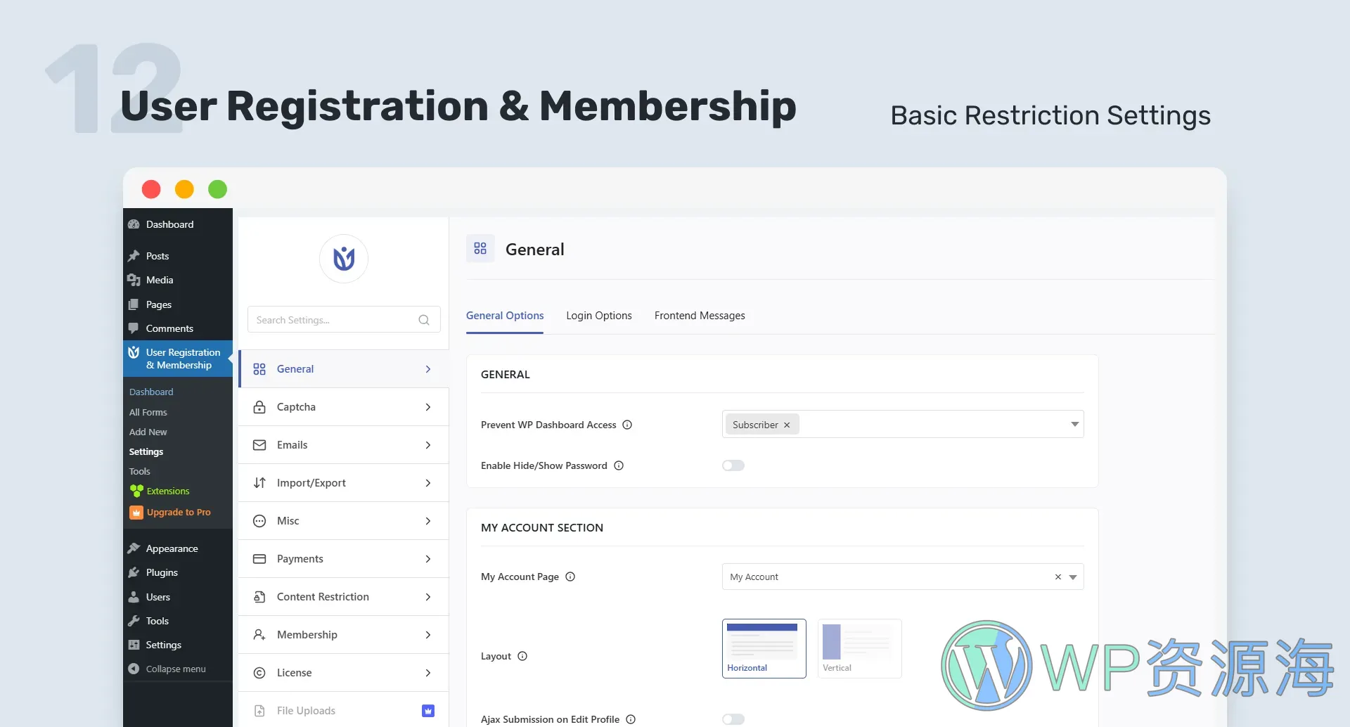Image resolution: width=1350 pixels, height=727 pixels.
Task: Expand License settings chevron
Action: pos(428,673)
